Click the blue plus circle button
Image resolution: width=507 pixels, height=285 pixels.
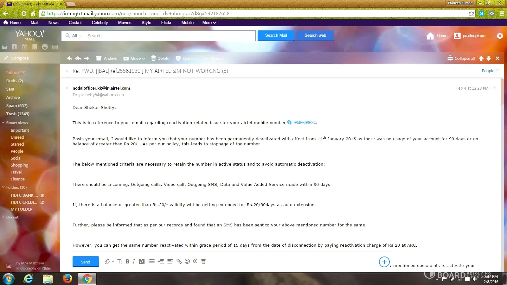[x=384, y=262]
